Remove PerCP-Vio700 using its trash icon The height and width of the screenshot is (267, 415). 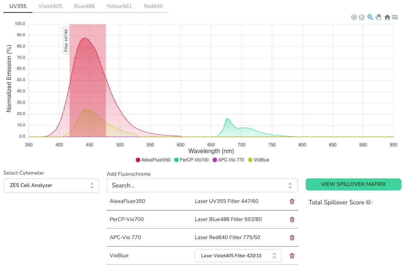292,219
